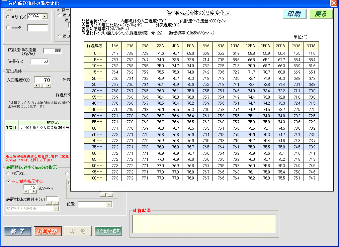This screenshot has height=247, width=339.
Task: Click the 管長(m) input field showing 50
Action: pos(39,61)
